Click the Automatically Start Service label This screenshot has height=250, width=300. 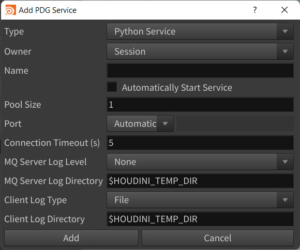tap(177, 88)
